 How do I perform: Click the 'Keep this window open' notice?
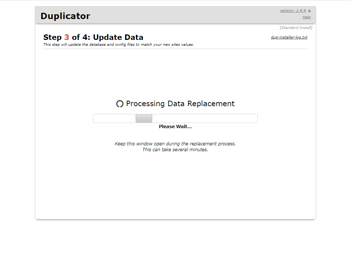(175, 144)
